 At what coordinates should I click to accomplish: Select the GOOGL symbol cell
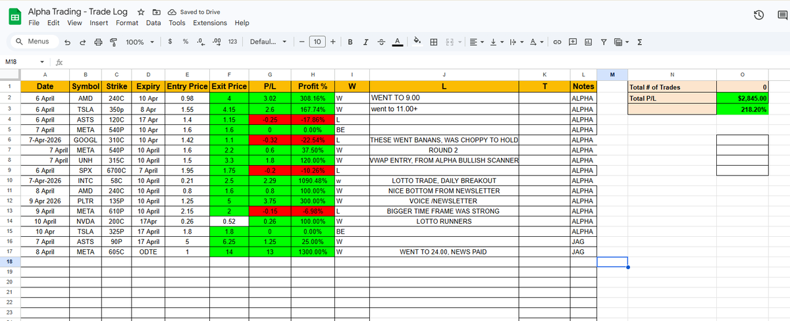pyautogui.click(x=85, y=140)
